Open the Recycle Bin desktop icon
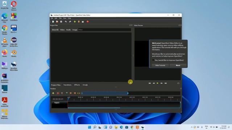The height and width of the screenshot is (130, 232). [x=5, y=5]
